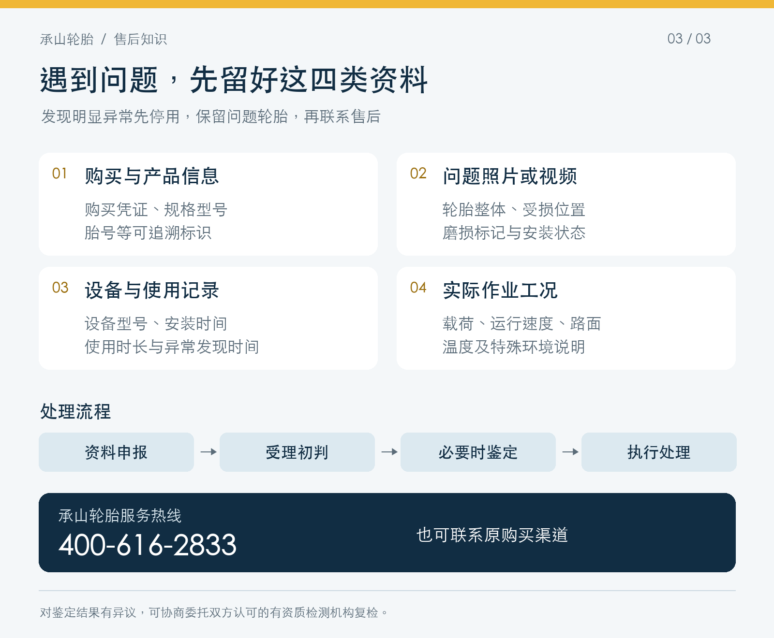Click the 处理流程 section heading
774x638 pixels.
point(75,412)
